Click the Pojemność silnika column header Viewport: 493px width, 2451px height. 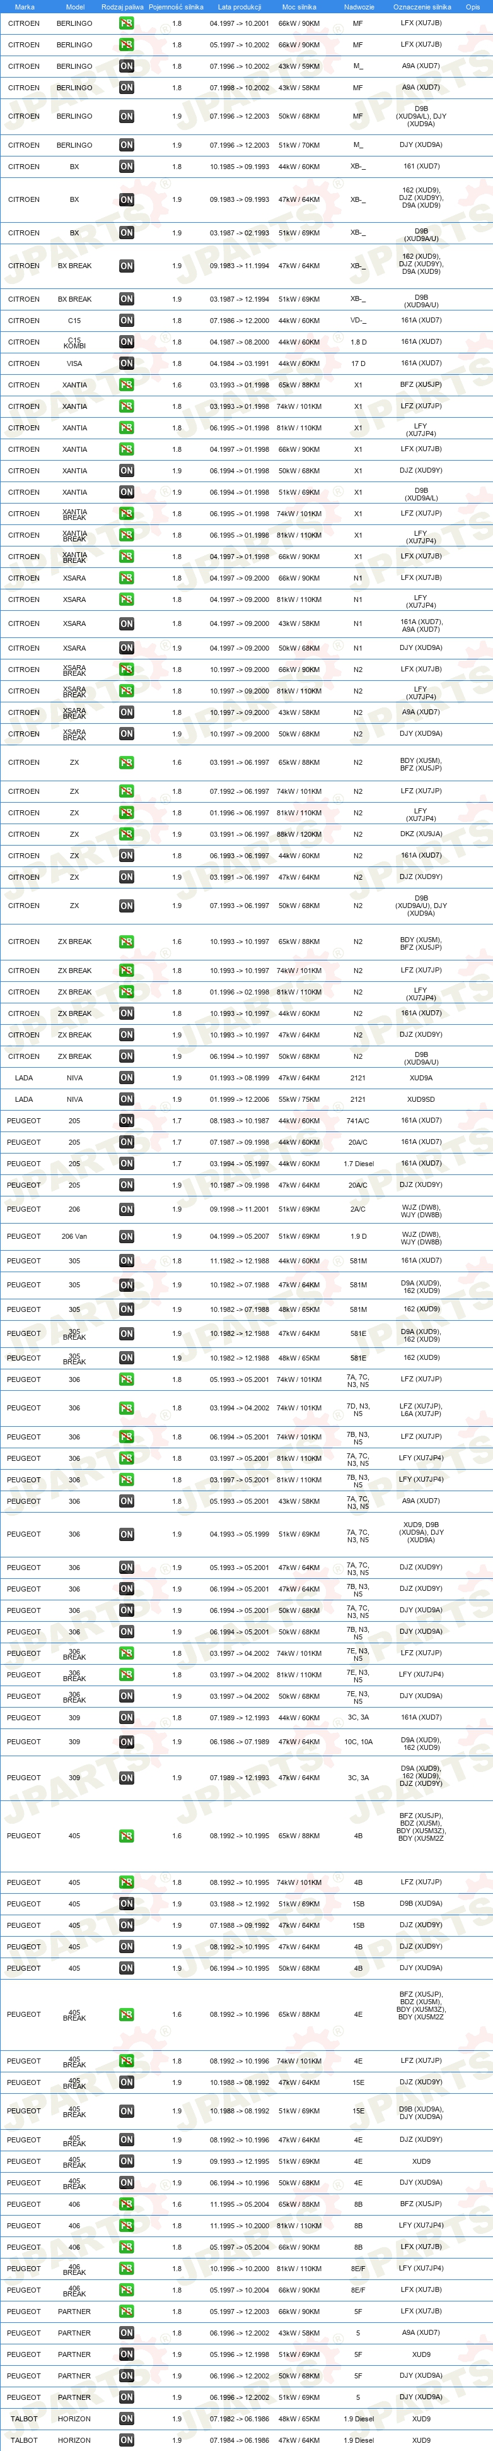coord(176,7)
